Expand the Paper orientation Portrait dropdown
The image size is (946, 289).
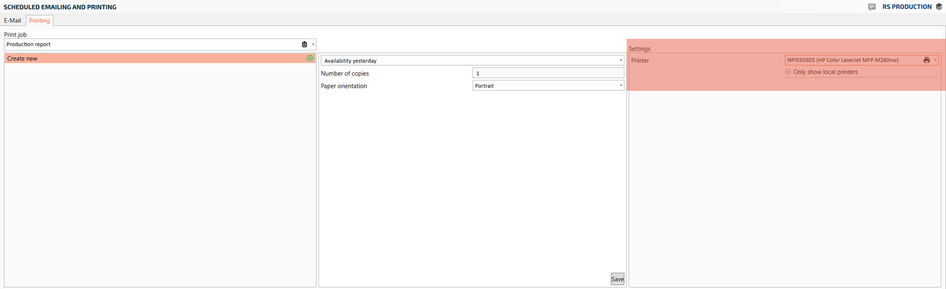tap(621, 86)
